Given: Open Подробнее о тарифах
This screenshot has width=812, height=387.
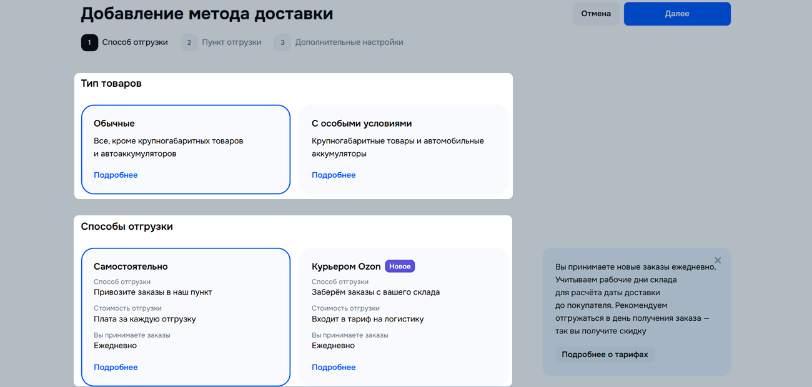Looking at the screenshot, I should coord(605,355).
